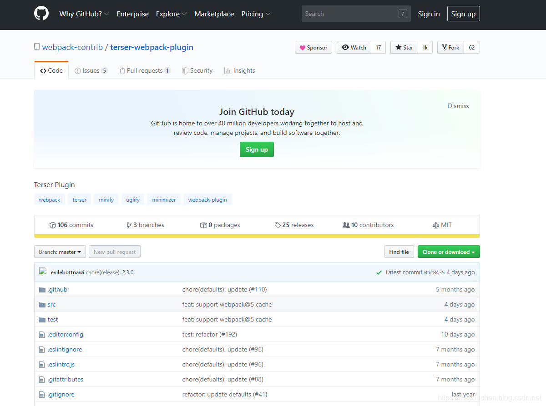Click evilebottnawi's avatar image
The image size is (546, 406).
pos(43,272)
